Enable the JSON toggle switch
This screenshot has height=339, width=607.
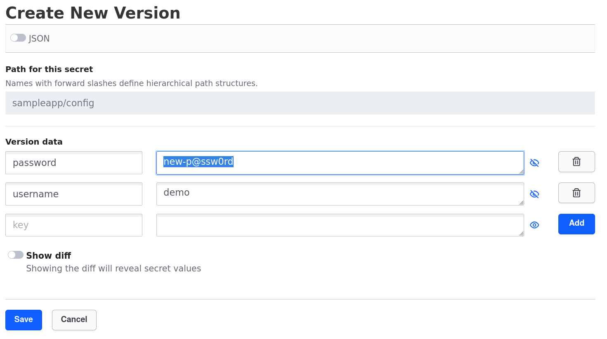click(x=18, y=38)
